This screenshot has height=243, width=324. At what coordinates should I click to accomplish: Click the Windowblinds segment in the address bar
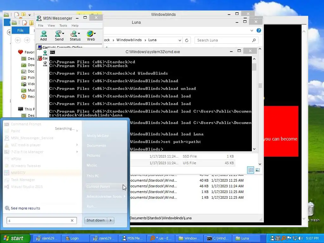click(x=129, y=40)
